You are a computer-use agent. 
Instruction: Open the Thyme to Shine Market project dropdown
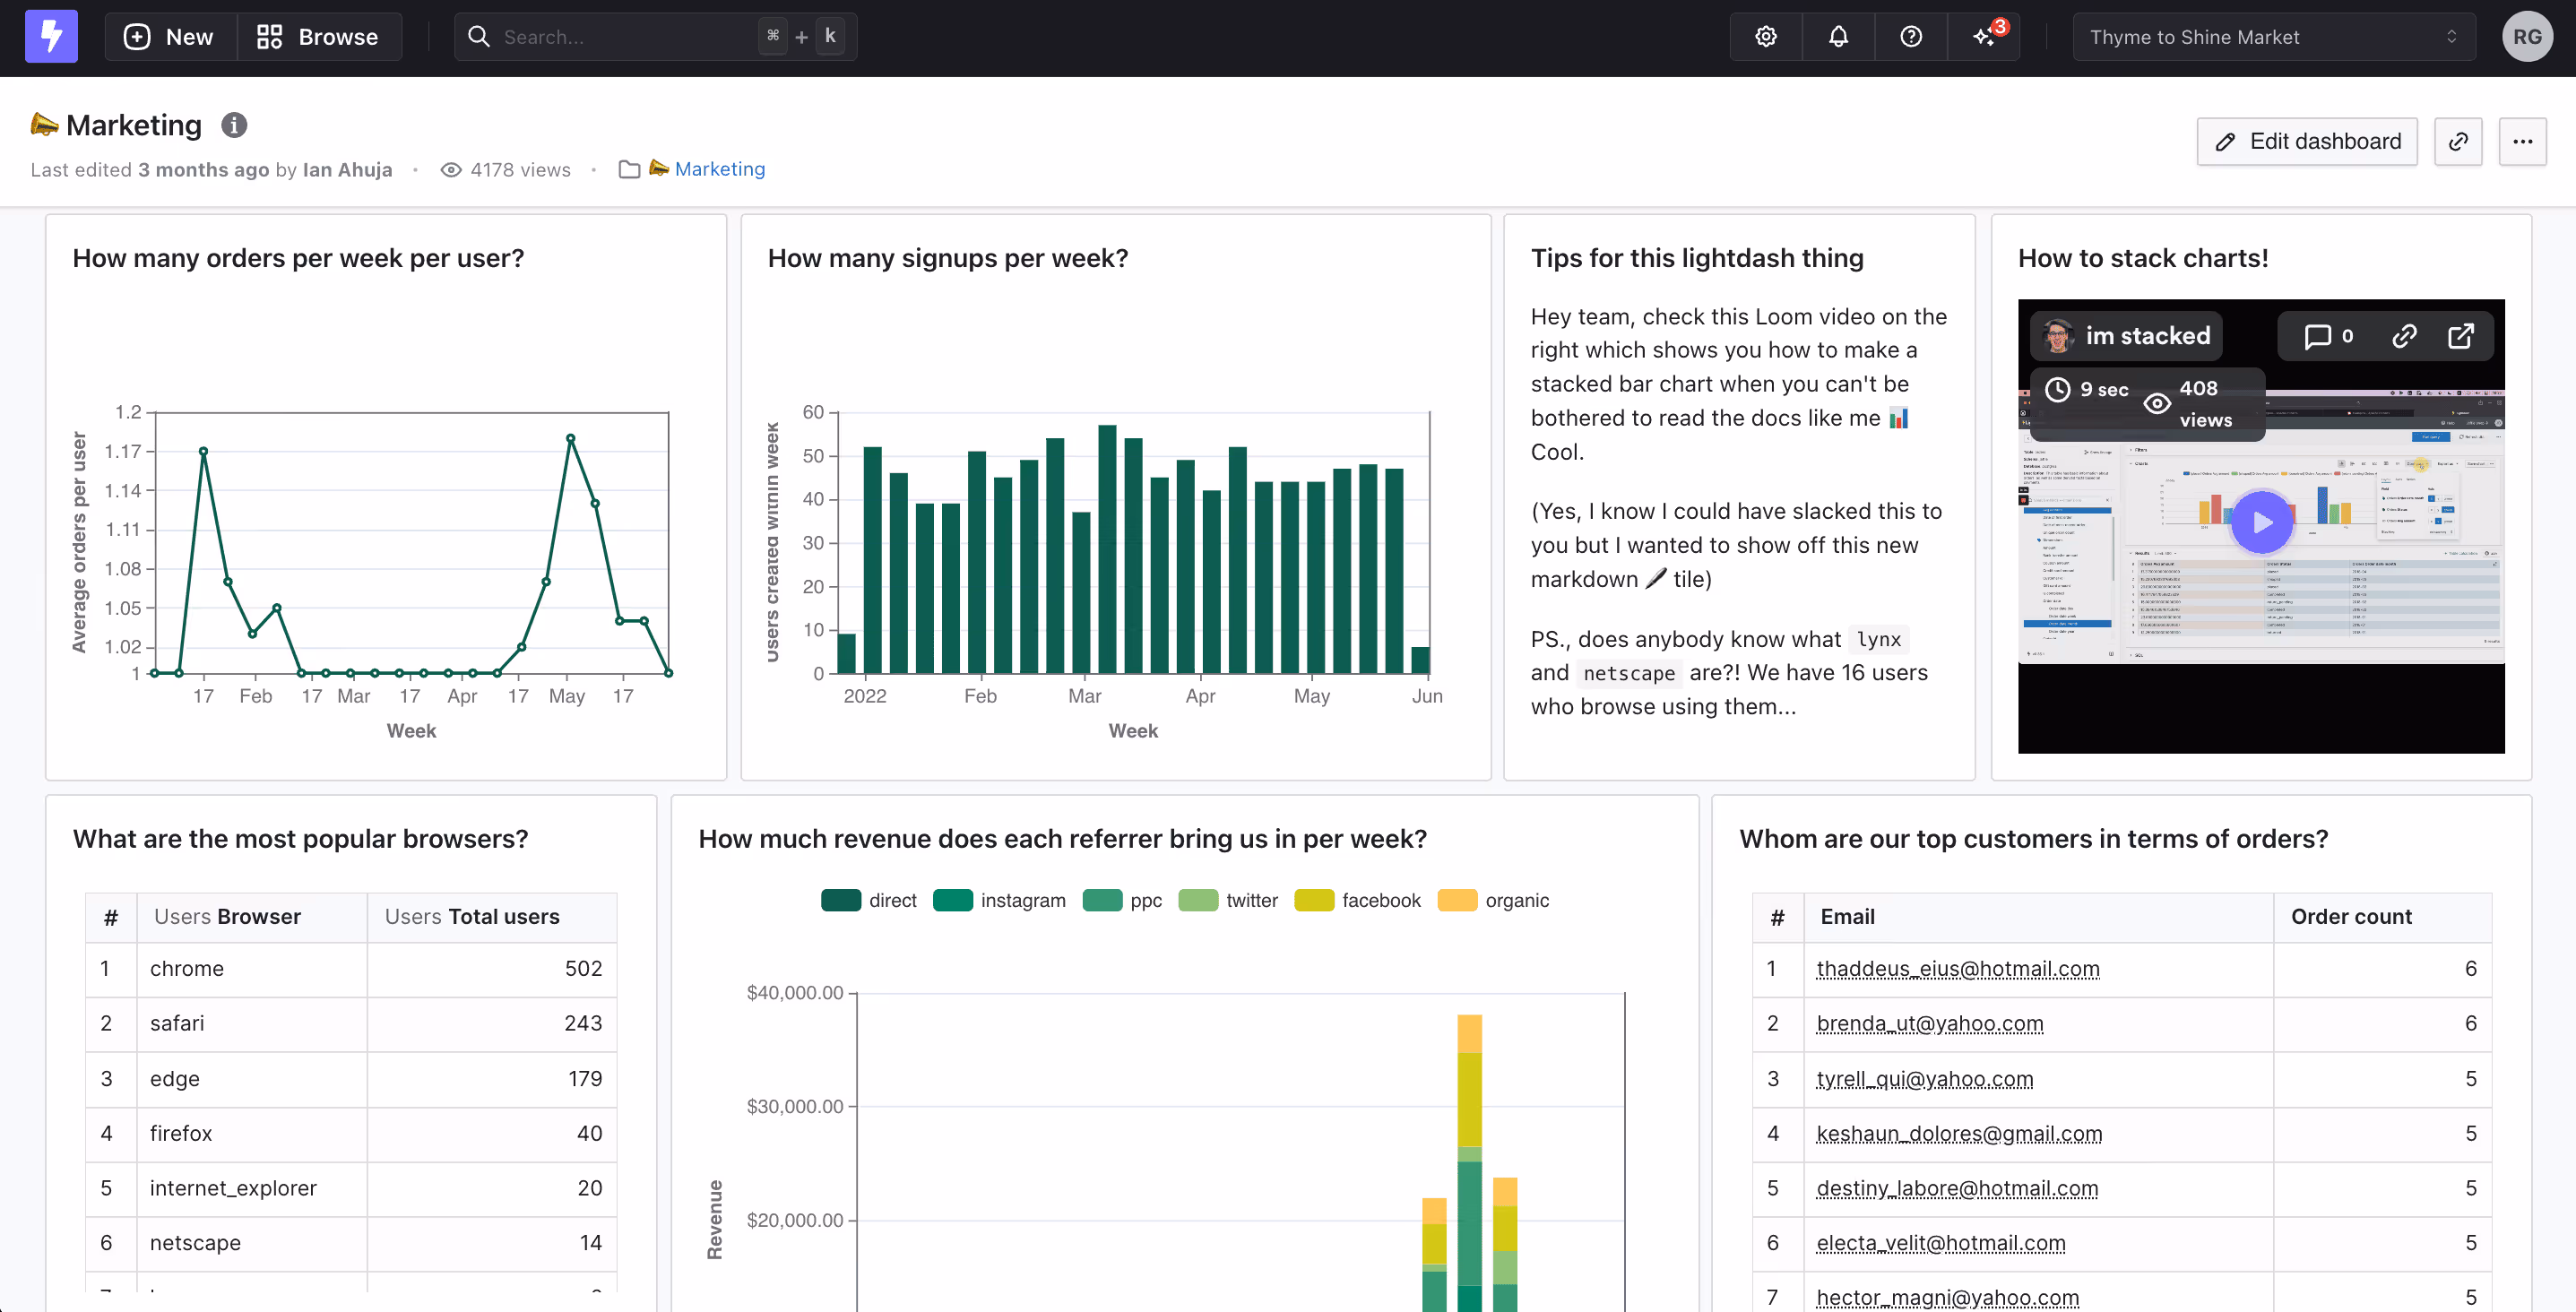pos(2273,37)
